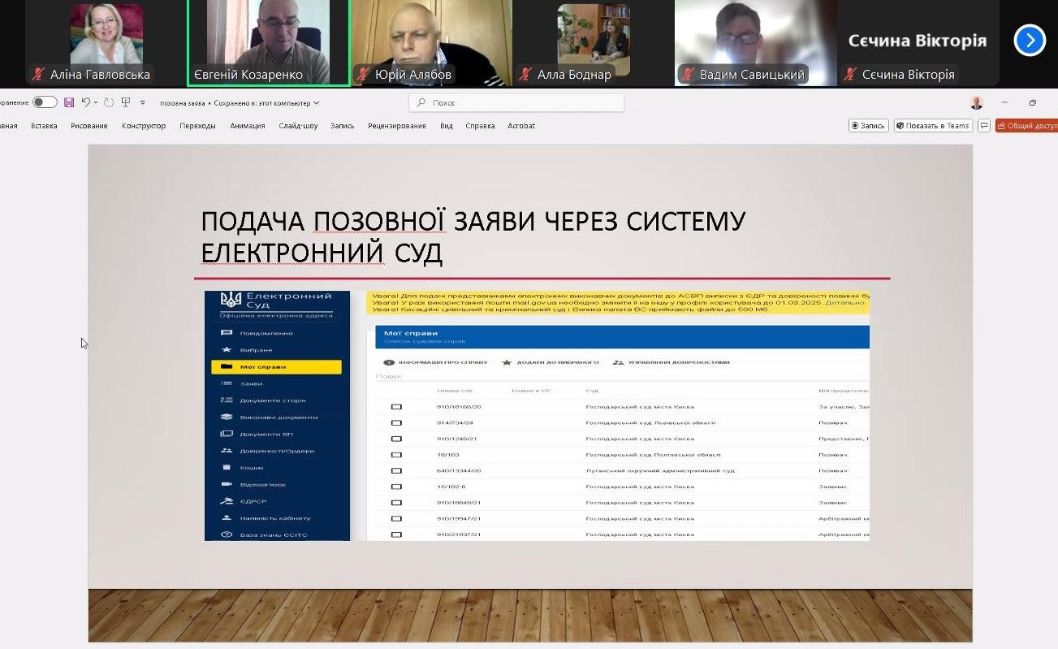Select Аліна Гавловська's video tile
1058x649 pixels.
(106, 42)
